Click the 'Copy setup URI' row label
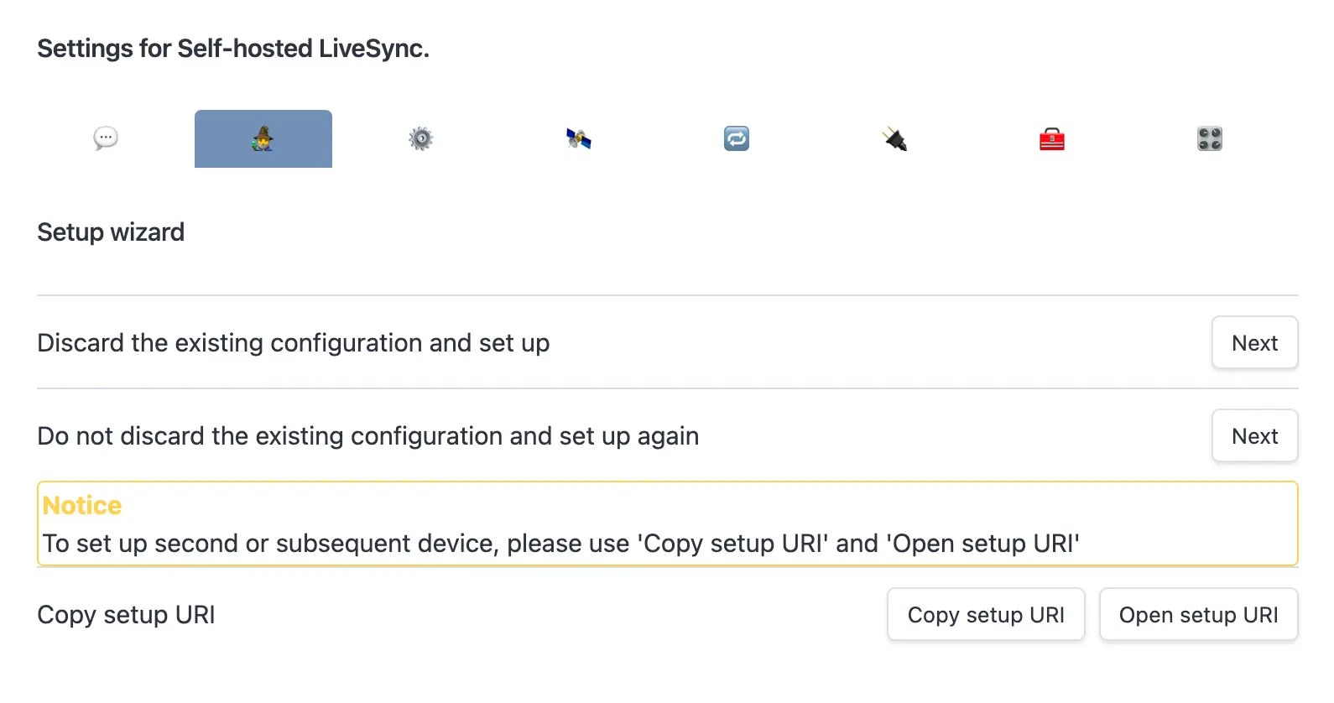1334x703 pixels. click(x=126, y=615)
